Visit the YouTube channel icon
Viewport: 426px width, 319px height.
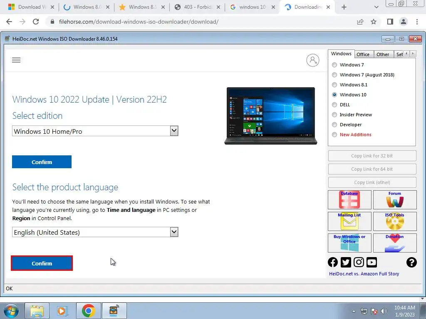coord(372,263)
